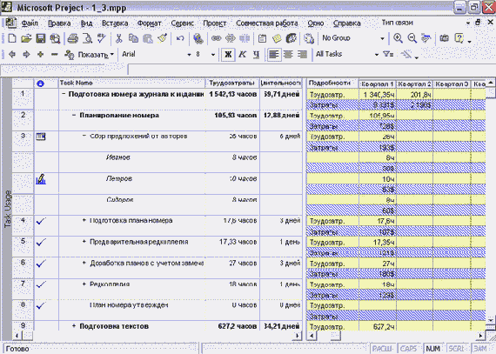Click the Show Subtasks plus icon
Screen dimensions: 496x354
[x=41, y=55]
